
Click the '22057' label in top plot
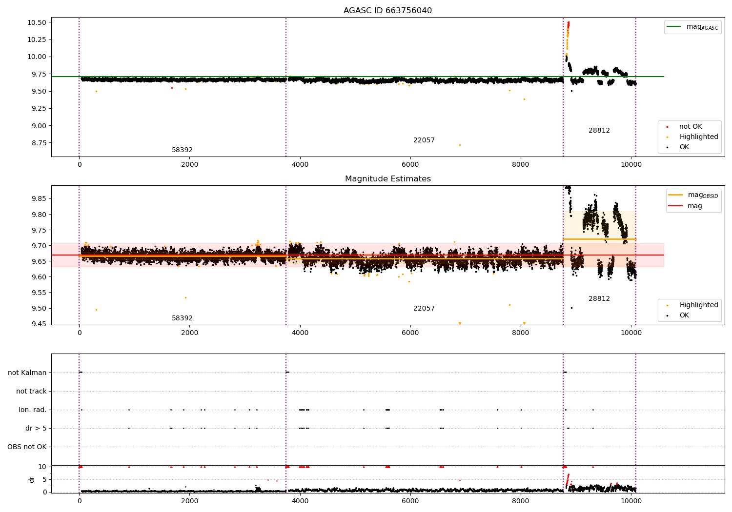point(424,140)
